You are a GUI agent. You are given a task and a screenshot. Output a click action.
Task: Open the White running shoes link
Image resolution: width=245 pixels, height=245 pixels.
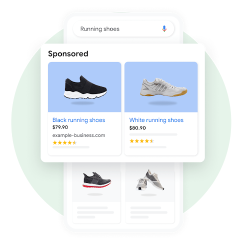tap(156, 120)
